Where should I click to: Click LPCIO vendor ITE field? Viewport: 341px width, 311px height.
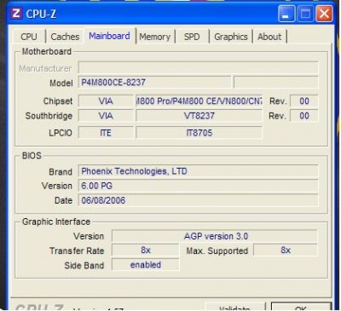click(x=106, y=133)
